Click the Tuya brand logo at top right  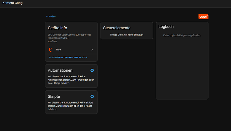(203, 17)
